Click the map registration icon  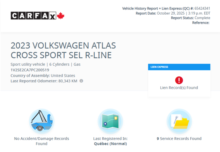(x=110, y=121)
